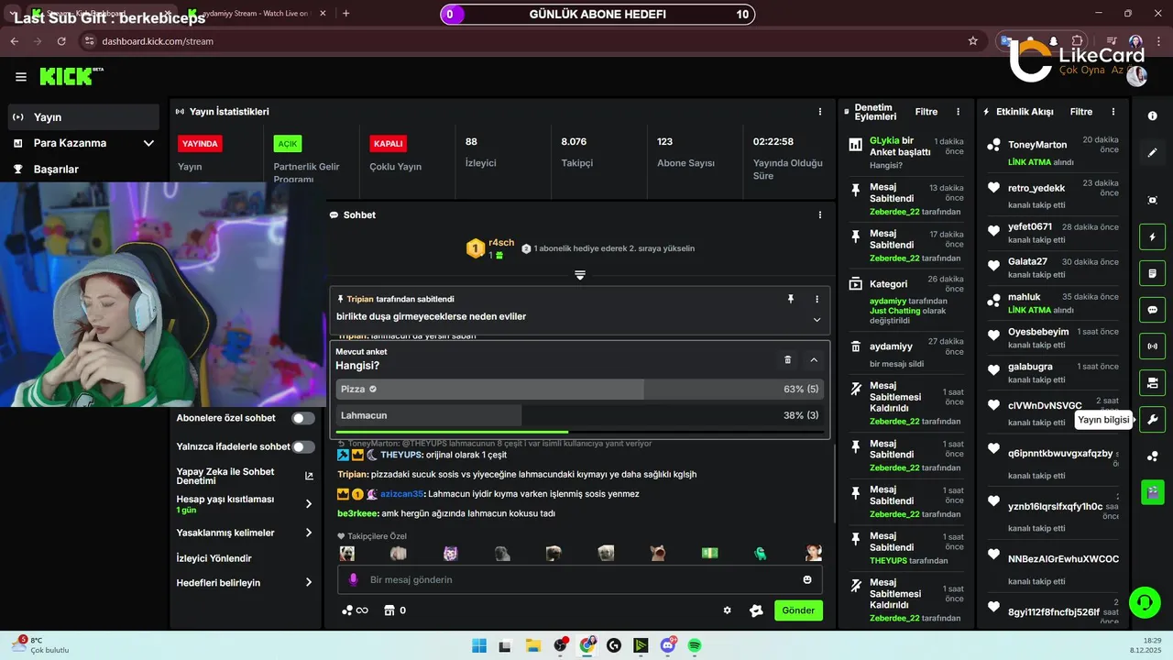Open pinned message three-dot options
This screenshot has width=1173, height=660.
(x=817, y=299)
